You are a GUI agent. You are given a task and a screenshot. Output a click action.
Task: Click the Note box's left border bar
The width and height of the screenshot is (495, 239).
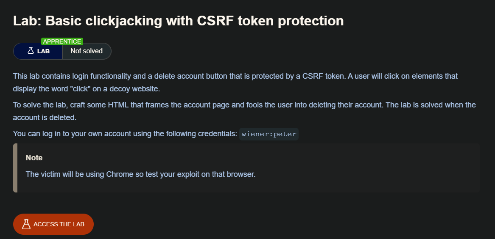coord(15,168)
